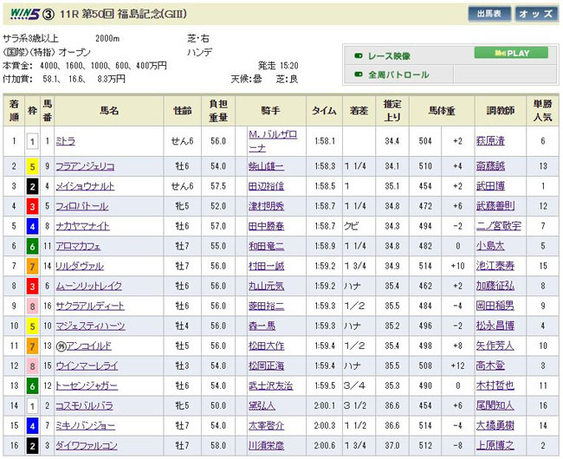Click the レース映像 race video link

[398, 55]
